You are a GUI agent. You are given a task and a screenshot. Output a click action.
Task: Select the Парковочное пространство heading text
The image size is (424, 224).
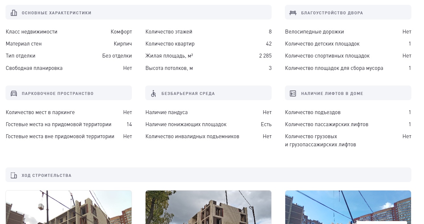tap(58, 94)
